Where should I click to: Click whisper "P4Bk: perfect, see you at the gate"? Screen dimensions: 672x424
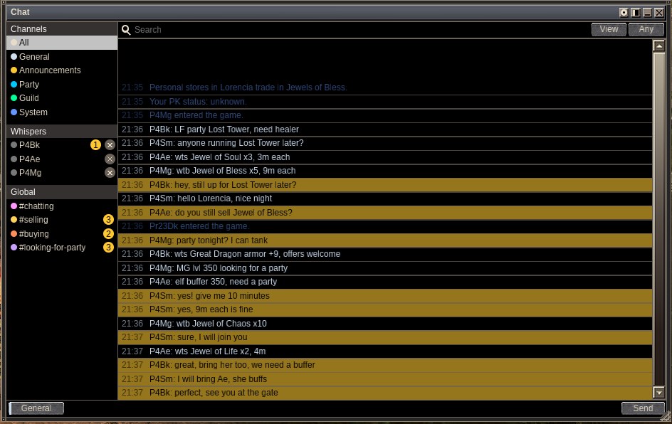385,393
